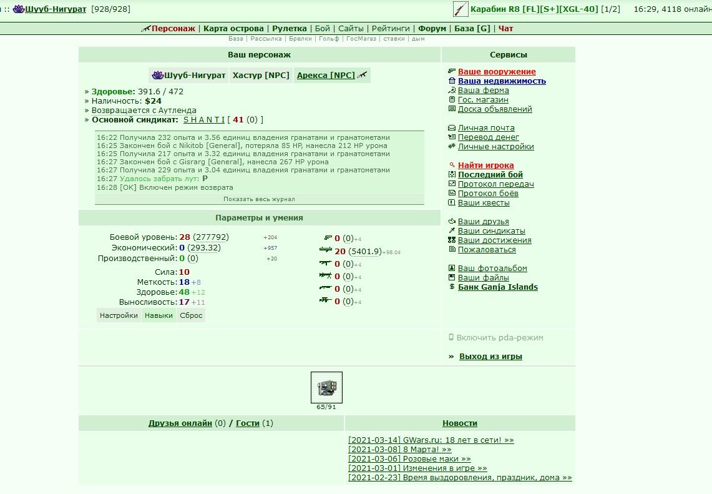Screen dimensions: 712x494
Task: Open База [G] in the navigation bar
Action: coord(472,28)
